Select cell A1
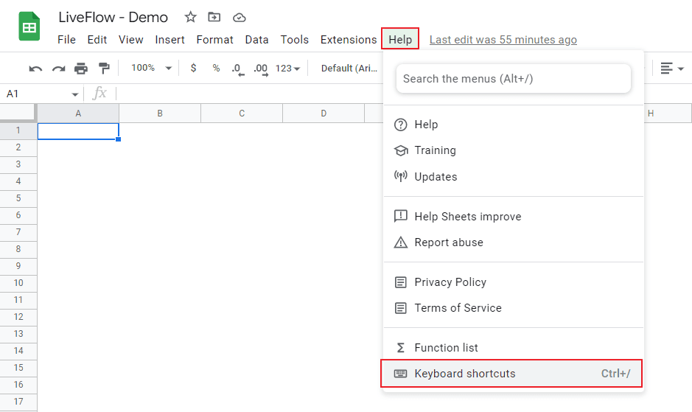This screenshot has height=412, width=692. (x=78, y=131)
